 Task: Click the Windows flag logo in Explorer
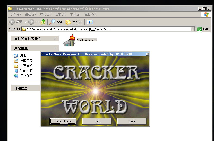click(x=206, y=15)
